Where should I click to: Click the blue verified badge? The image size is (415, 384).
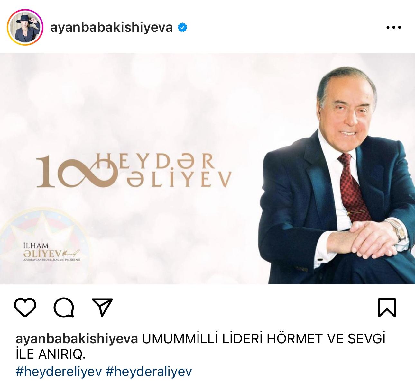point(182,28)
